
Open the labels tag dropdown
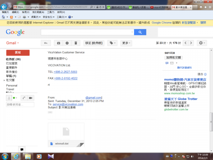(x=112, y=43)
